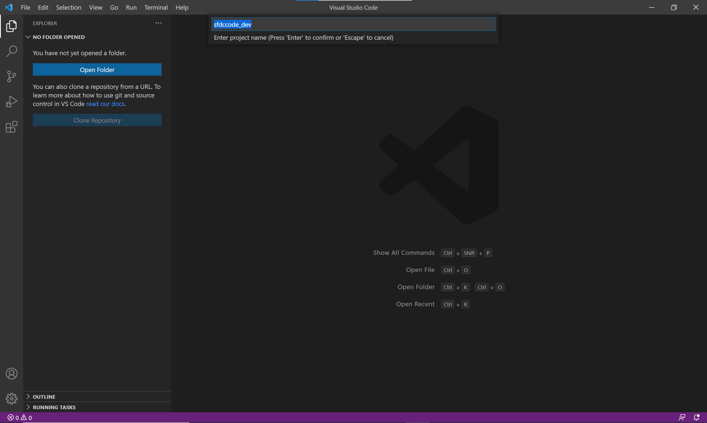Click the Open Folder button
This screenshot has height=423, width=707.
pyautogui.click(x=97, y=70)
